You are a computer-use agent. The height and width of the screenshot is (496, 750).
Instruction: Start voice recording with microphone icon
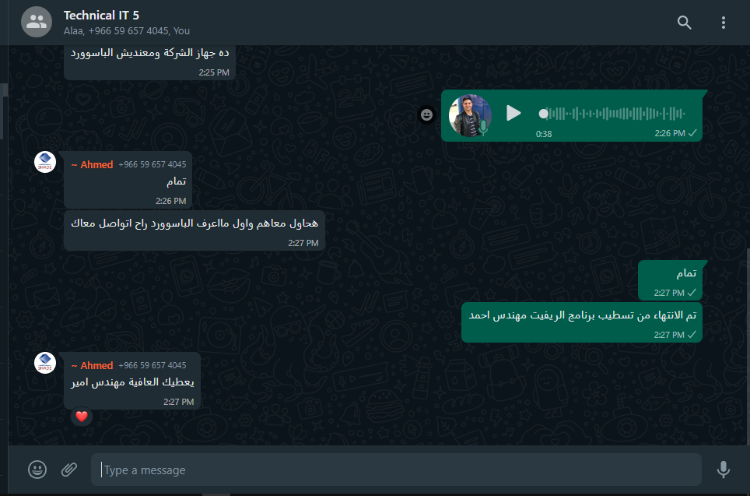click(x=724, y=470)
